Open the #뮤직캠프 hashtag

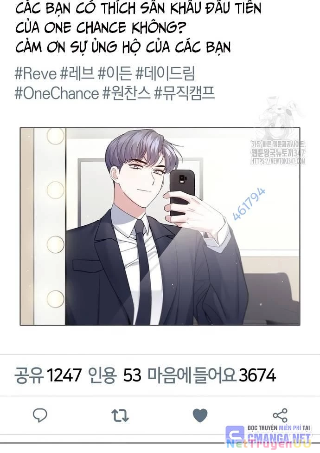185,93
